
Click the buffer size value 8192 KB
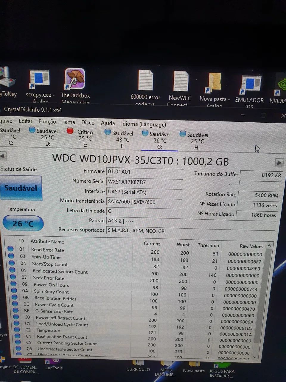[261, 175]
